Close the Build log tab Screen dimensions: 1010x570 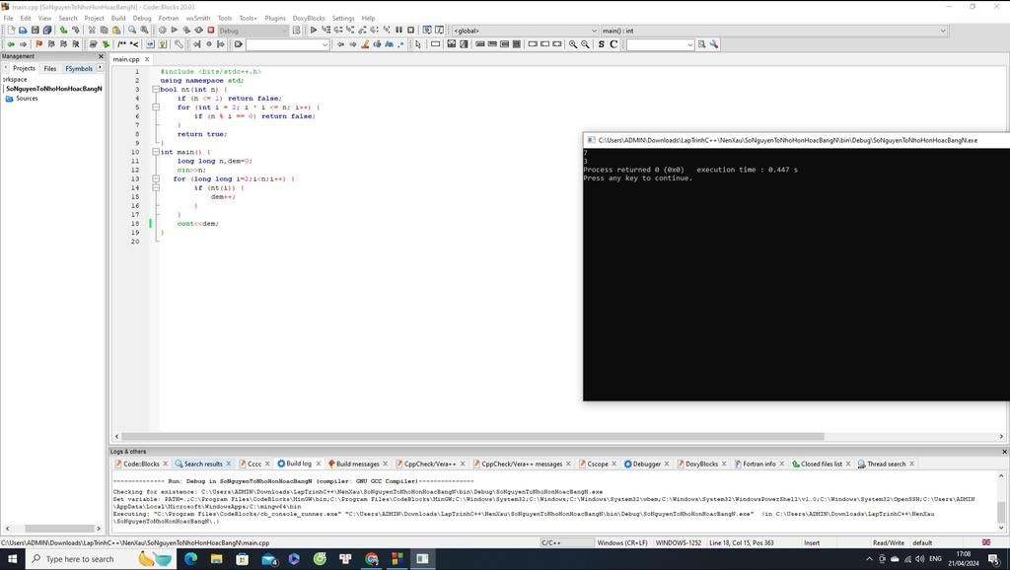click(x=319, y=463)
